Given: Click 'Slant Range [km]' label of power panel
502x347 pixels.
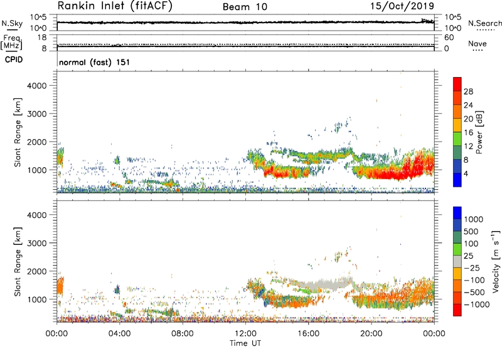Looking at the screenshot, I should tap(18, 132).
